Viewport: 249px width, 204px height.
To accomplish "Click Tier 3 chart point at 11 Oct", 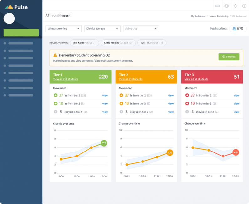I will 223,156.
